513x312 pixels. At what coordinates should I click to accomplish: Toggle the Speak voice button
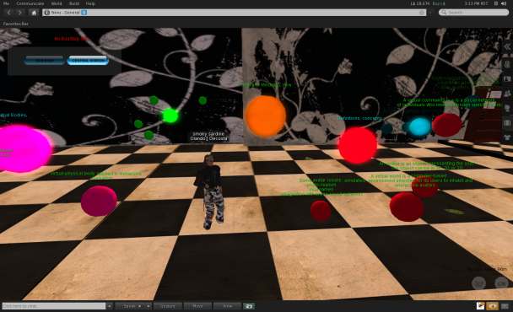click(x=130, y=306)
